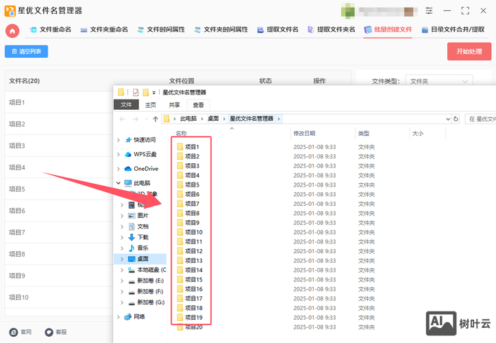Click 项目14 folder name in Explorer

coord(194,270)
